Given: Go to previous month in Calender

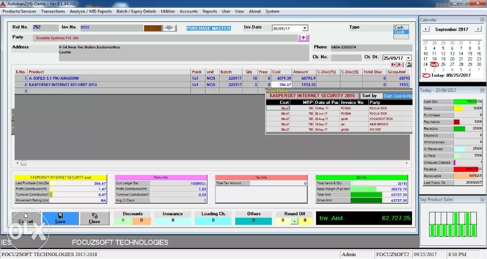Looking at the screenshot, I should (x=426, y=29).
